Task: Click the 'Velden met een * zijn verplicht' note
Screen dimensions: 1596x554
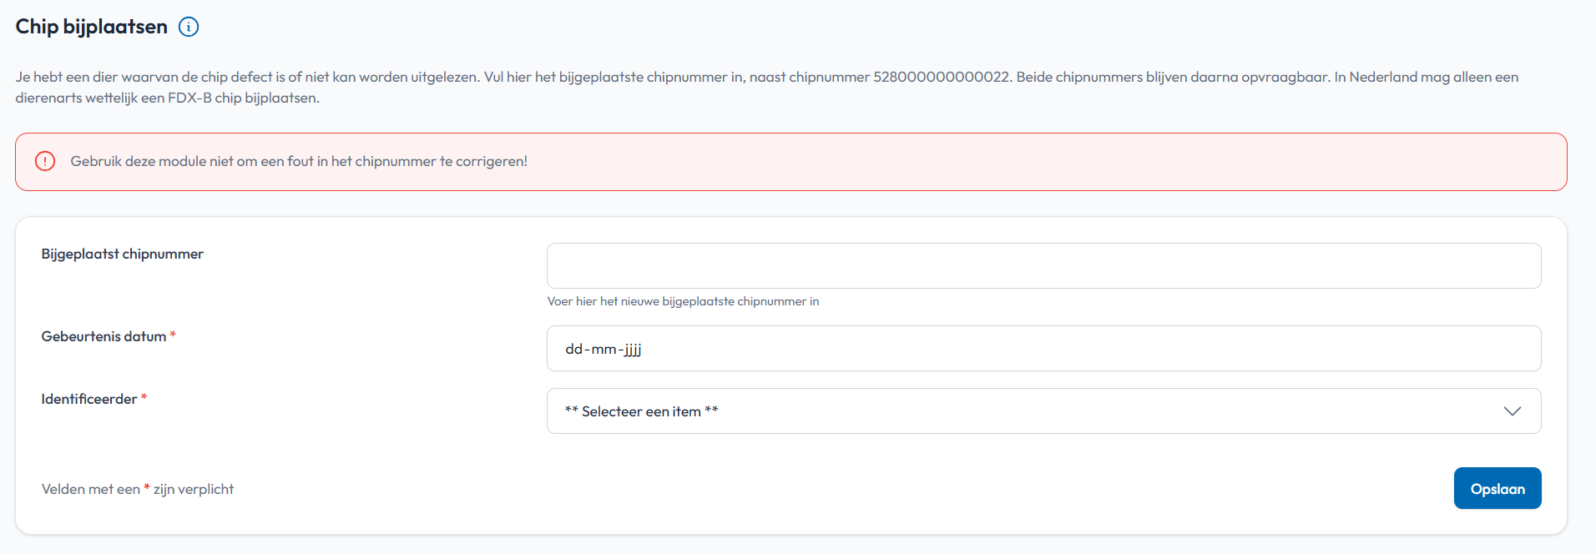Action: click(138, 489)
